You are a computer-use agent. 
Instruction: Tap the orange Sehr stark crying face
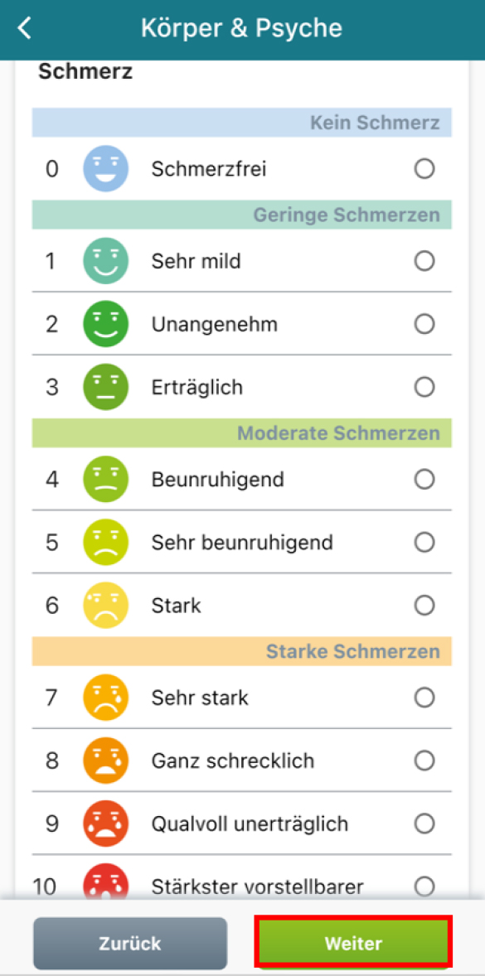[106, 698]
